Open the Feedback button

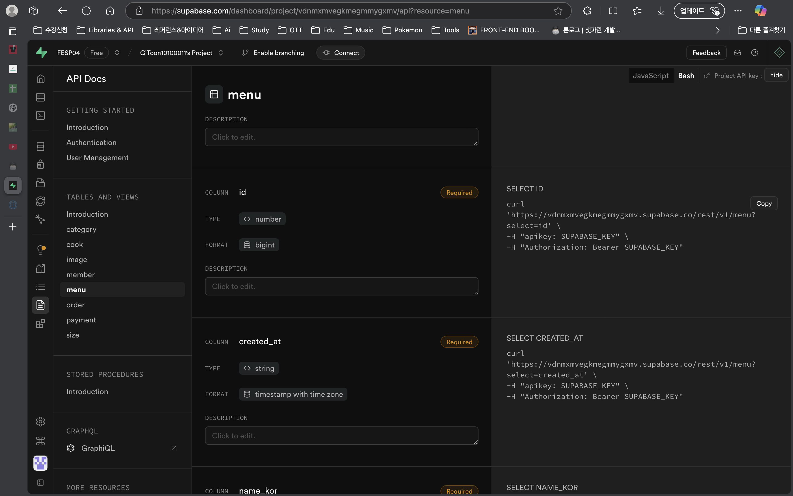coord(706,53)
